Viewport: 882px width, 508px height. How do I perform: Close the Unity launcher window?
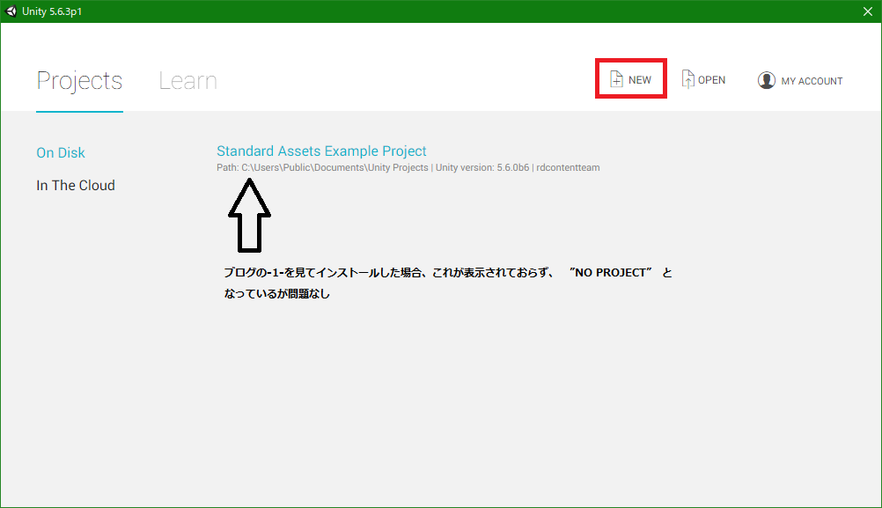click(x=867, y=11)
